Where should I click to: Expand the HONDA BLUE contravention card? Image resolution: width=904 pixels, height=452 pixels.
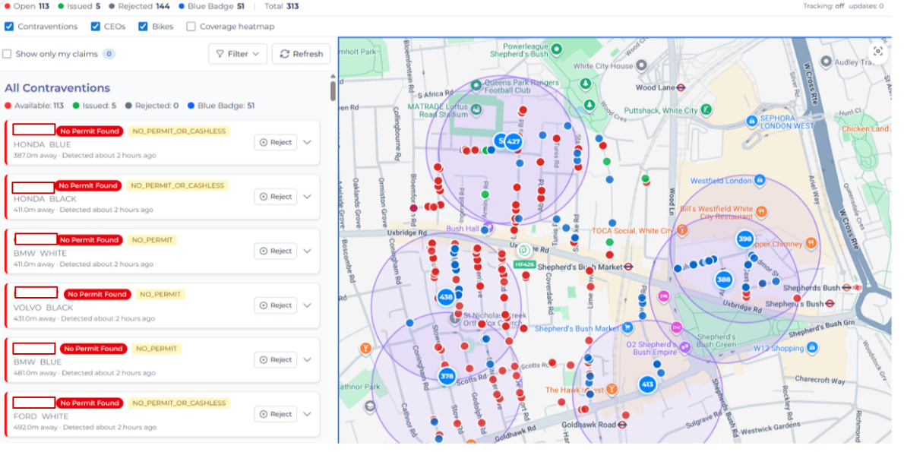click(x=308, y=142)
